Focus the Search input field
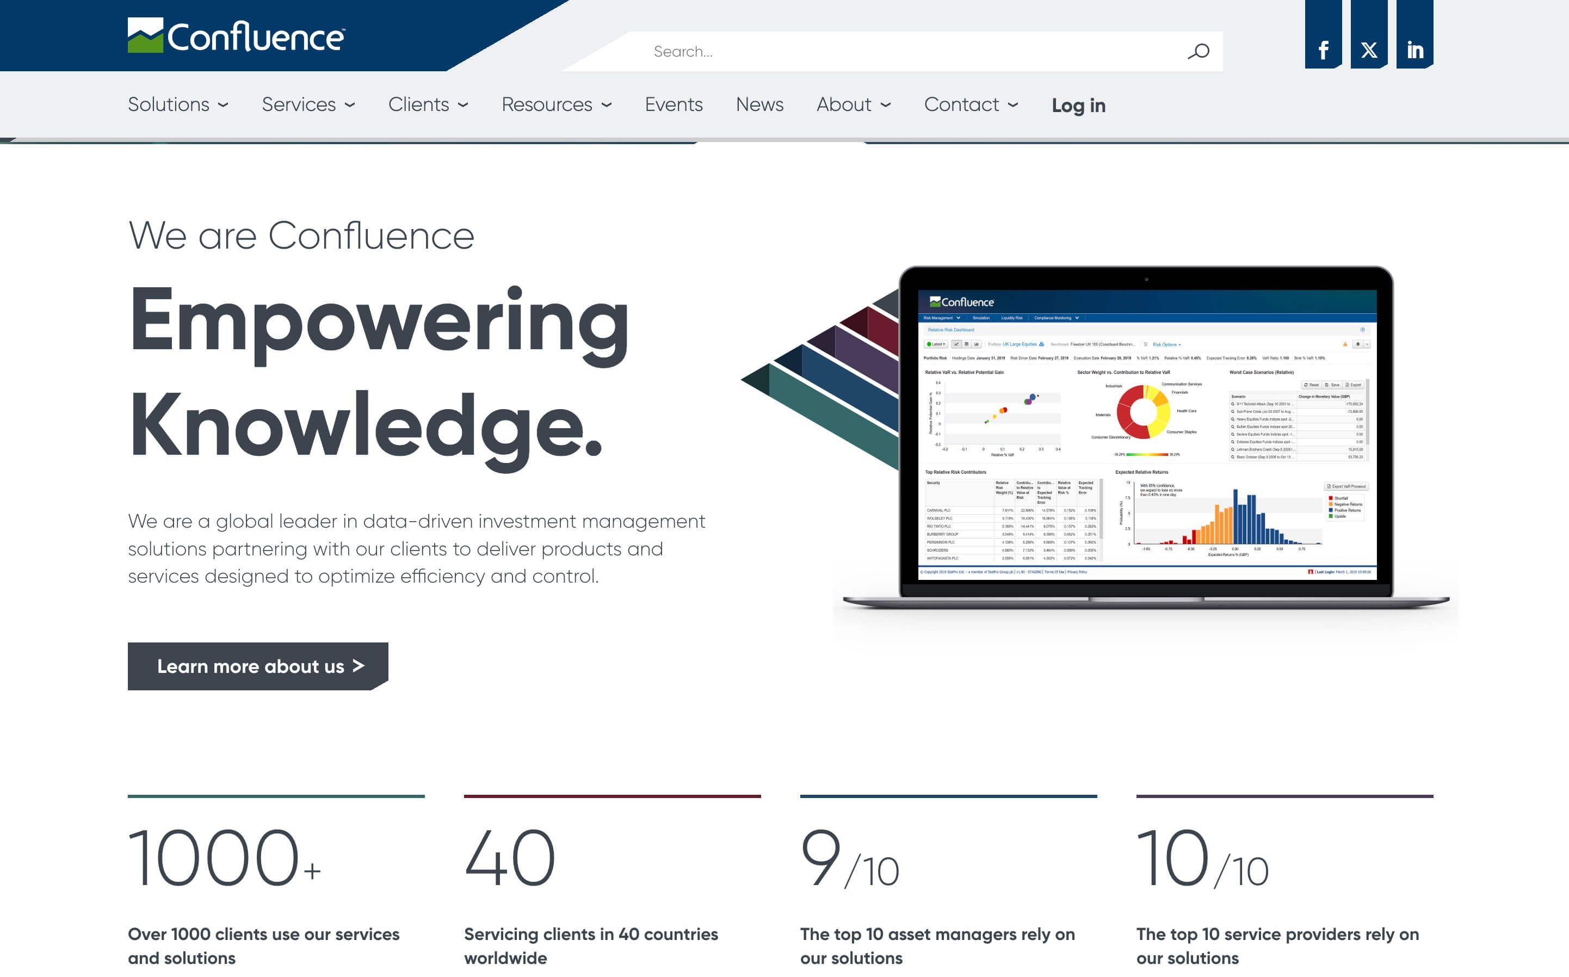The height and width of the screenshot is (977, 1569). (x=905, y=51)
